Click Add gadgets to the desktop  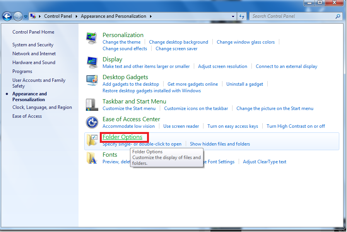point(131,84)
